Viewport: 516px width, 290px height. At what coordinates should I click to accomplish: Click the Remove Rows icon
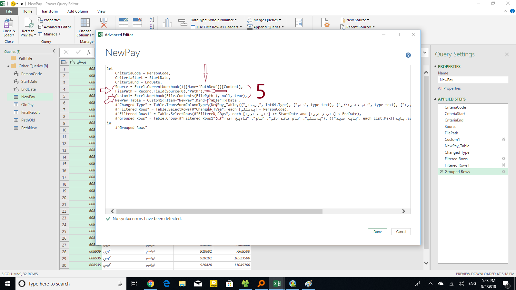point(137,23)
